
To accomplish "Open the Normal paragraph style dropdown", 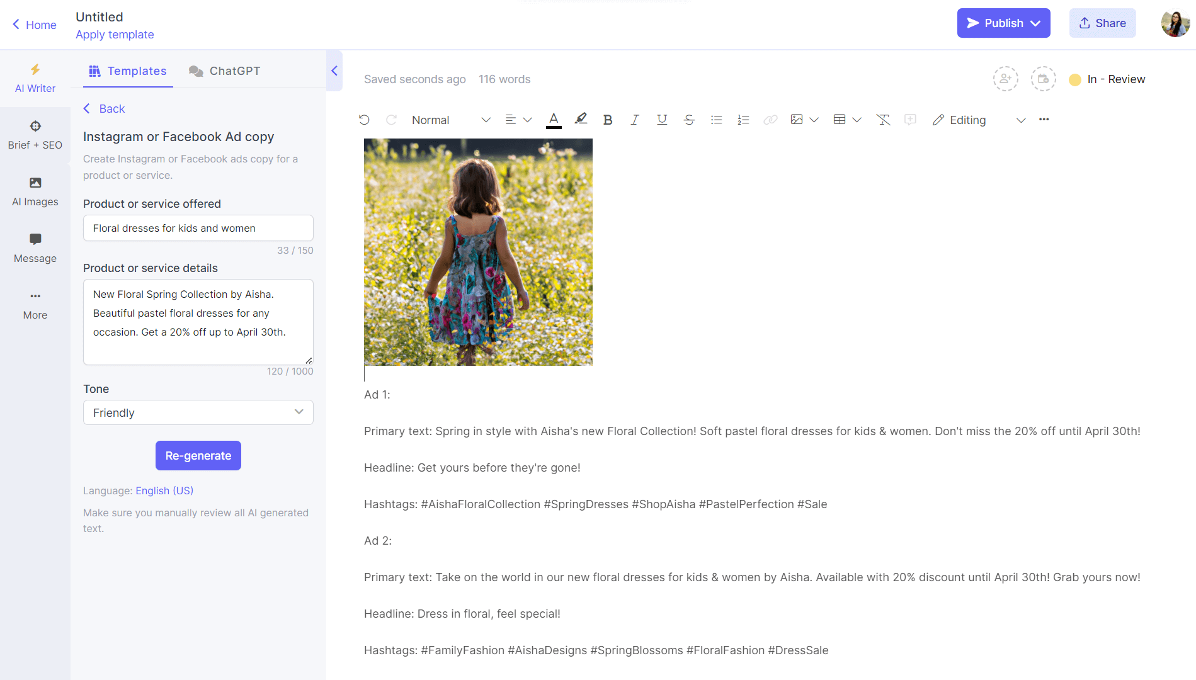I will pos(451,120).
